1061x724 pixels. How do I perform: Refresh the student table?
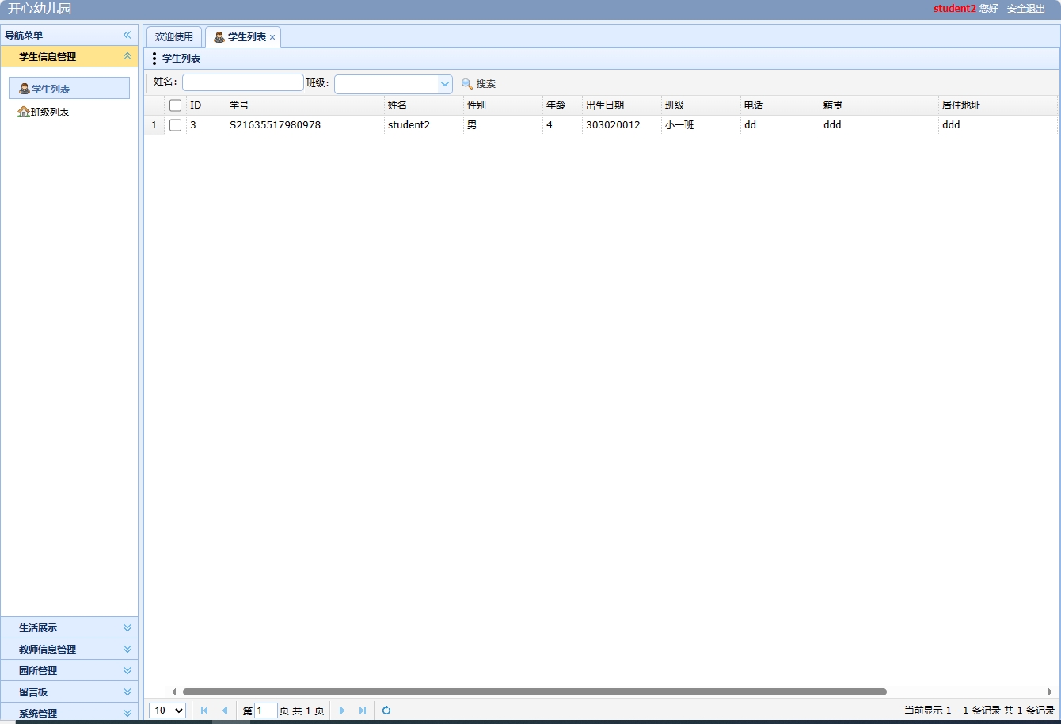386,711
